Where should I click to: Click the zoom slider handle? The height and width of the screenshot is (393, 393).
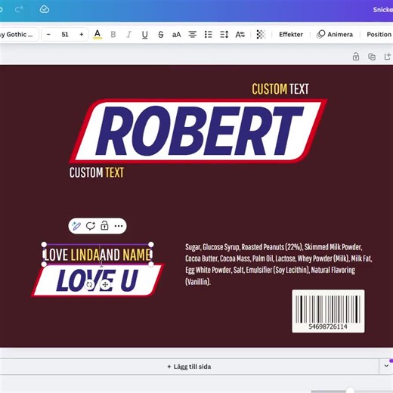click(x=350, y=391)
